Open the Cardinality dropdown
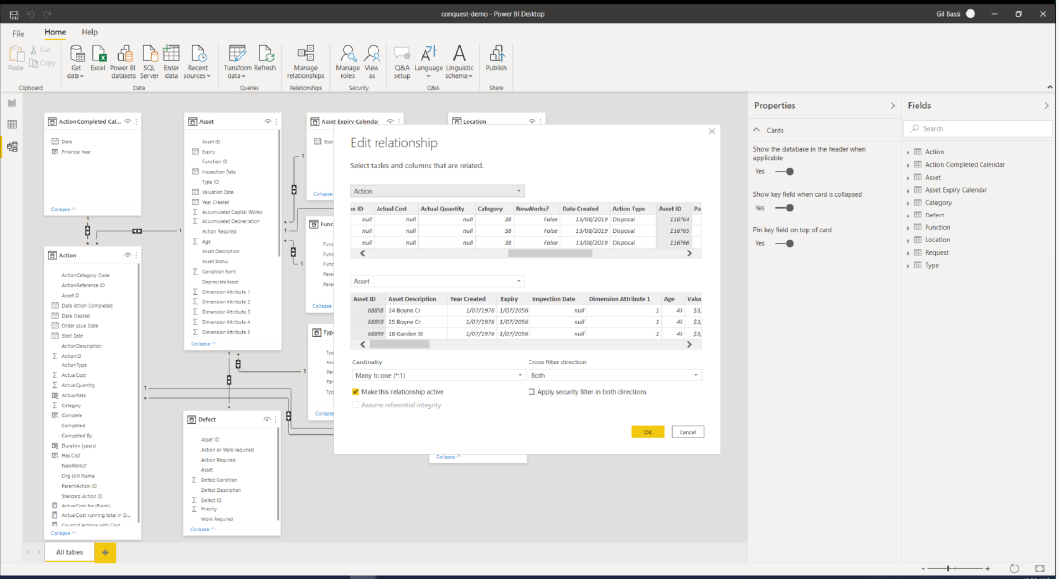This screenshot has width=1059, height=579. [x=438, y=375]
